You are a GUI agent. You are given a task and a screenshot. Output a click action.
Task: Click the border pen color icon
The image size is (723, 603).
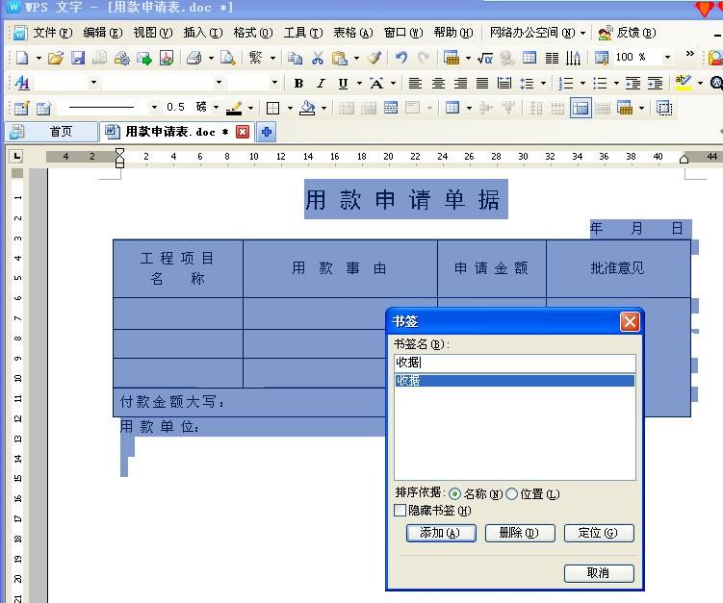tap(234, 109)
